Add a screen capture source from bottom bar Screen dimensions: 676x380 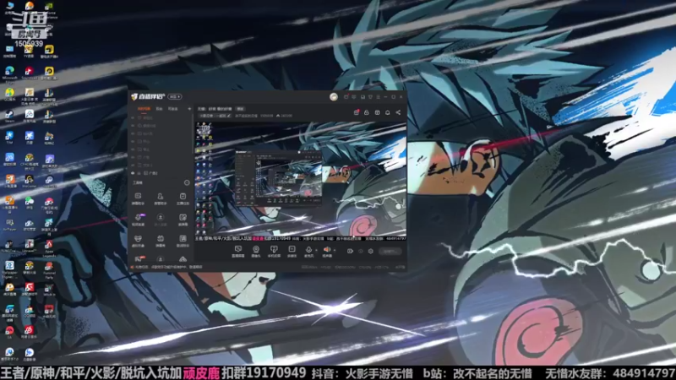[x=238, y=252]
